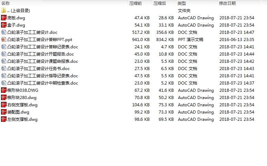Screen dimensions: 267x166
Task: Click the document icon of 凸轮滚子加工工装设计指导记录表.doc
Action: coord(3,76)
